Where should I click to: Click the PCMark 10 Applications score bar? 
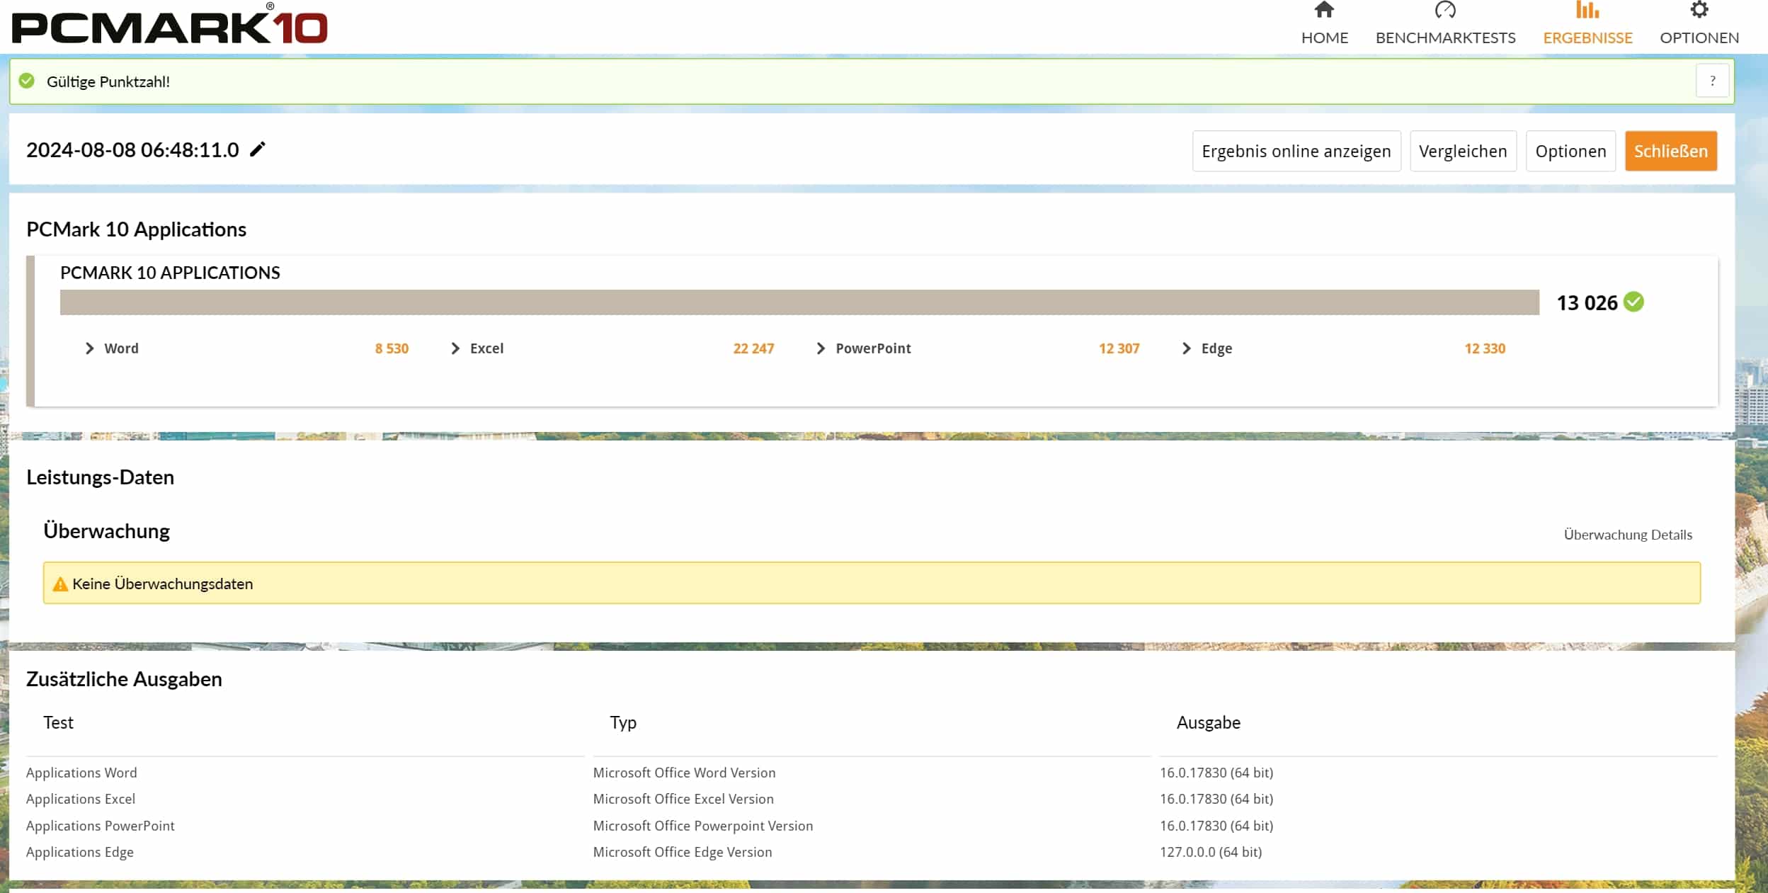click(x=799, y=302)
